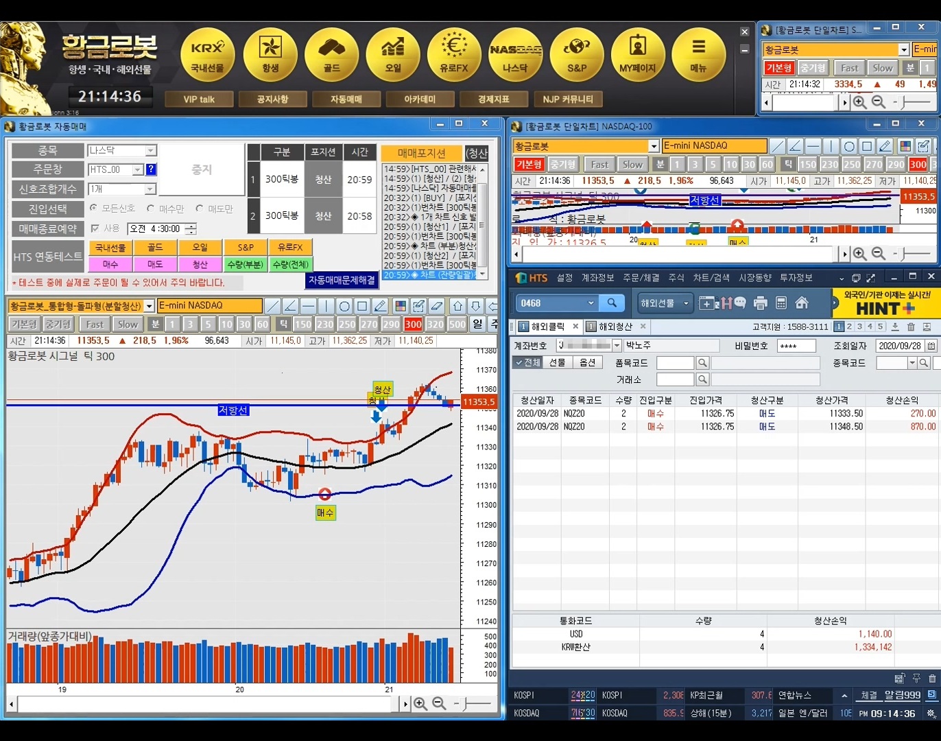This screenshot has height=741, width=941.
Task: Open the 나스닥 NASDAQ round icon
Action: coord(515,55)
